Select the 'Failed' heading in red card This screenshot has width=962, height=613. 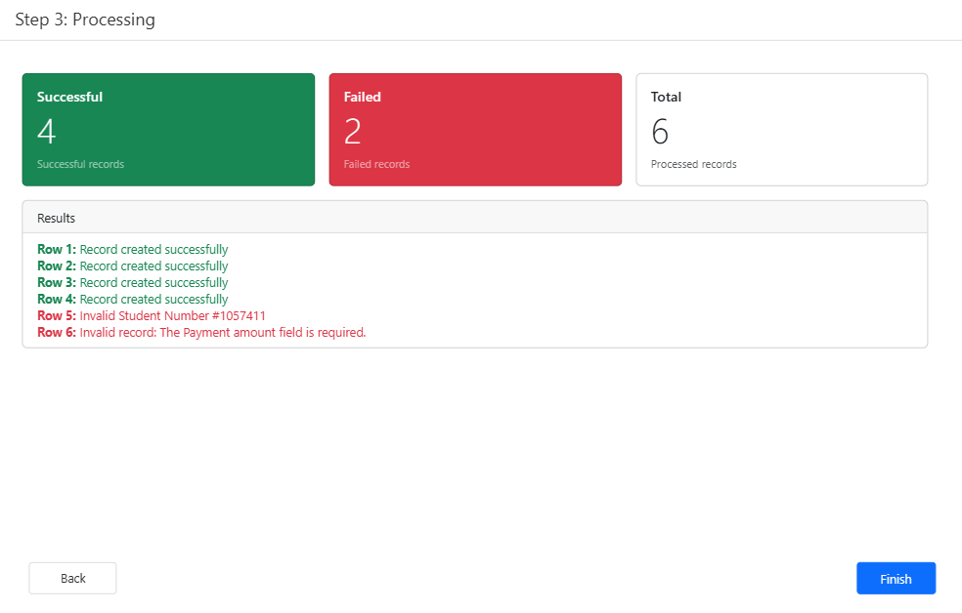click(362, 97)
